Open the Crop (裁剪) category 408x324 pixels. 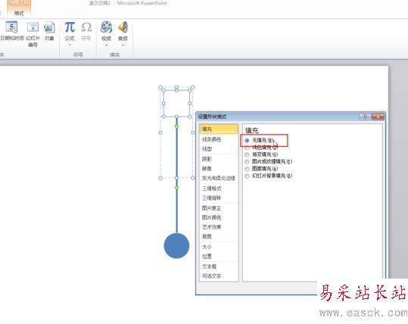click(x=219, y=236)
